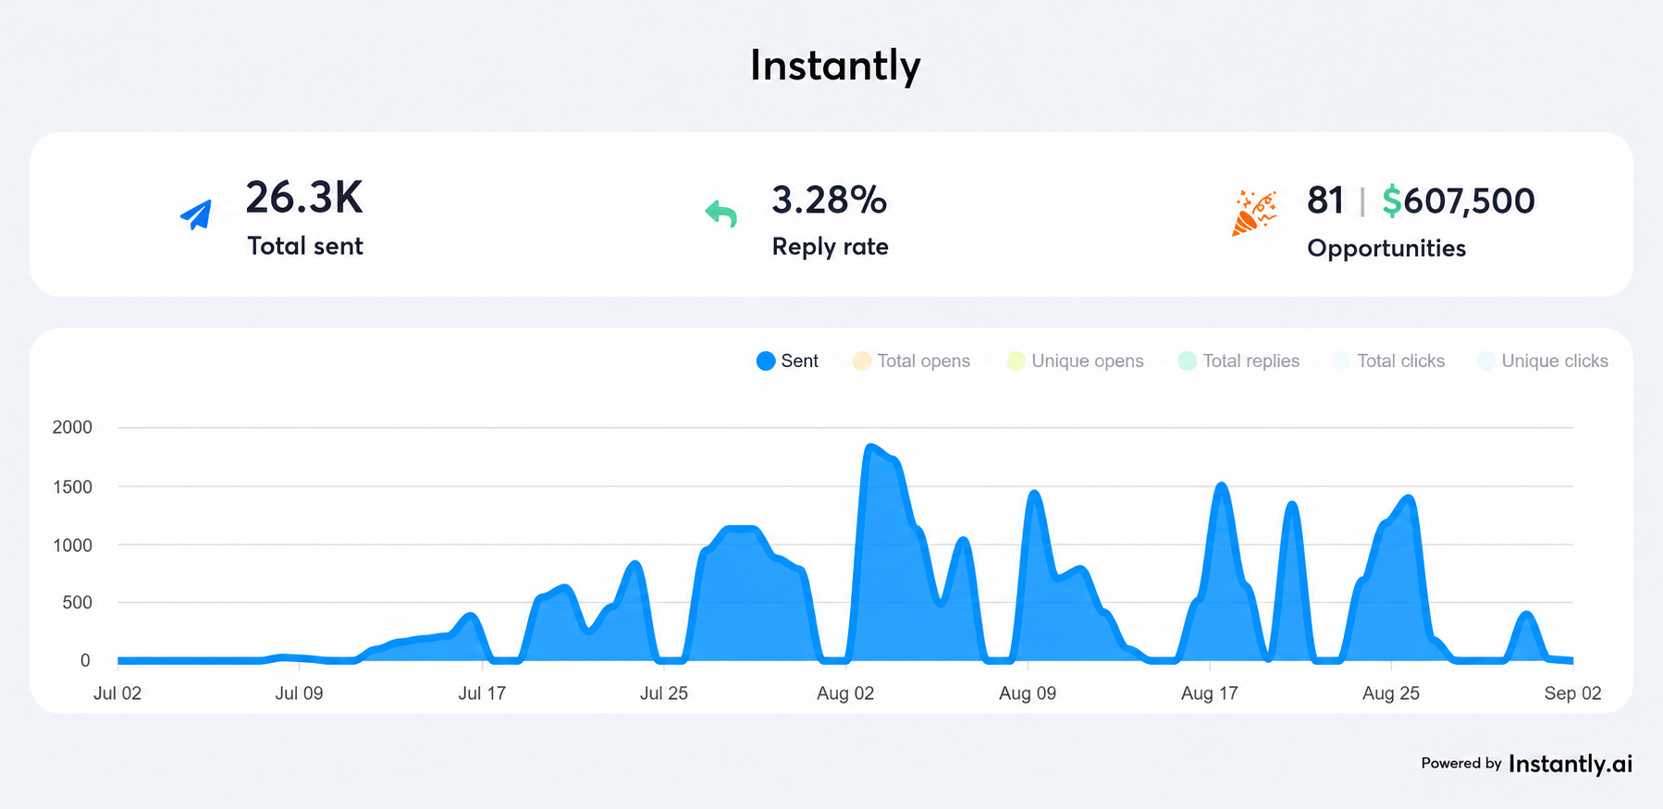Click the Jul 25 x-axis date

664,693
